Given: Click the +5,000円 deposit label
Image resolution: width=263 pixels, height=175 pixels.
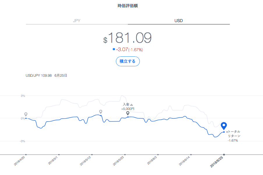Looking at the screenshot, I should click(128, 109).
